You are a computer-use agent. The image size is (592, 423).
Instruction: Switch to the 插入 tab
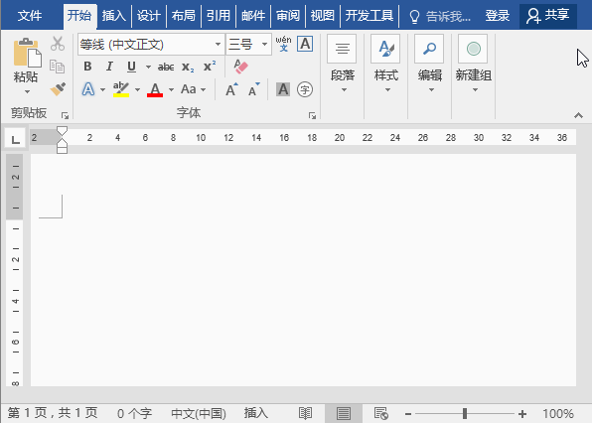pyautogui.click(x=114, y=16)
